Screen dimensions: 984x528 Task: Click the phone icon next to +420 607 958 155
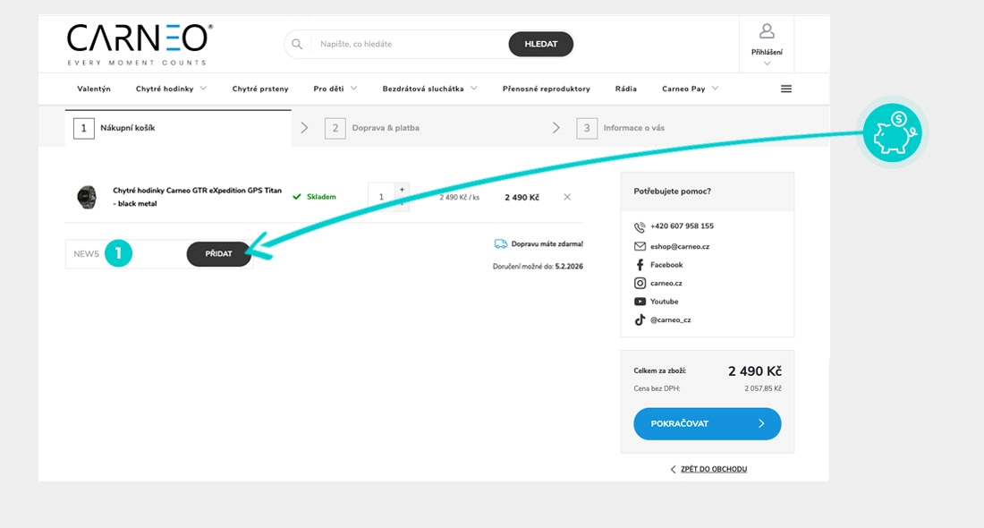(x=638, y=226)
